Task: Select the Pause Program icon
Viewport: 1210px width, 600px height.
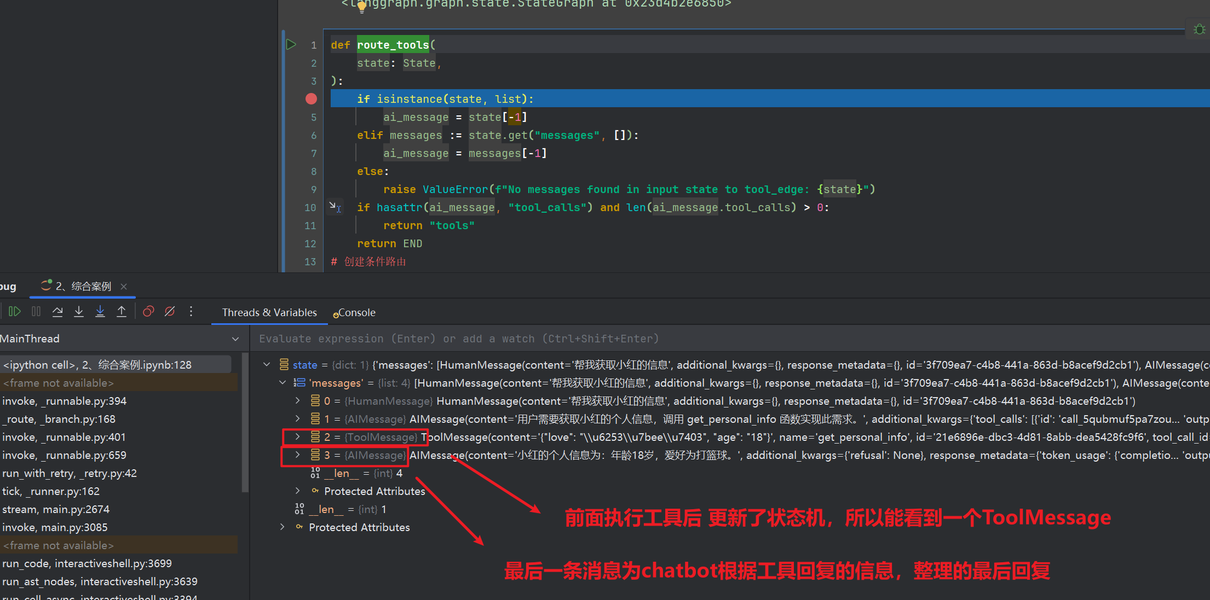Action: click(x=36, y=311)
